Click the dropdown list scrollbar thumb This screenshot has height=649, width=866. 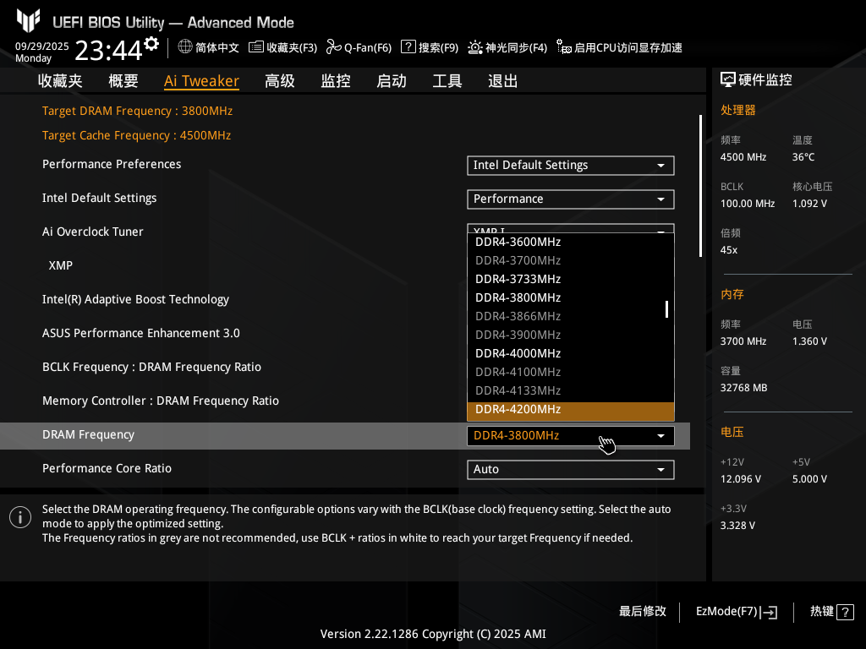coord(666,309)
